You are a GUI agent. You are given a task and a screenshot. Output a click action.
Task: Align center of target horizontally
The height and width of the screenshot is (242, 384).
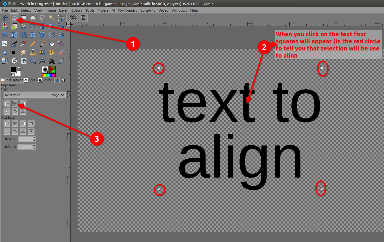point(15,103)
